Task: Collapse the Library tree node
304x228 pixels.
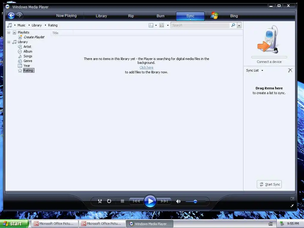Action: (9, 42)
